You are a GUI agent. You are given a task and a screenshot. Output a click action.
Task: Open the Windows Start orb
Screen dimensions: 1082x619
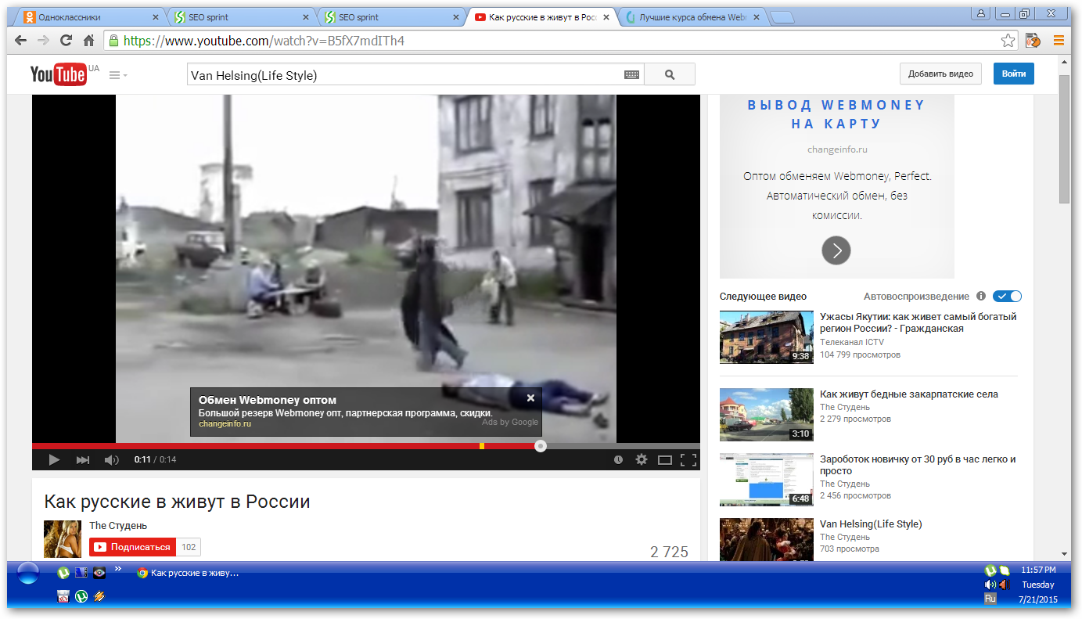click(27, 574)
